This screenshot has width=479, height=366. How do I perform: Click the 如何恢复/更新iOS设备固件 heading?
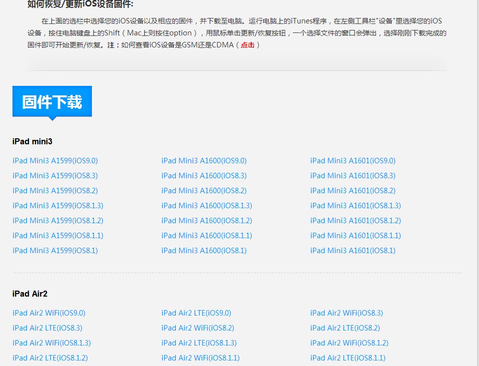80,4
